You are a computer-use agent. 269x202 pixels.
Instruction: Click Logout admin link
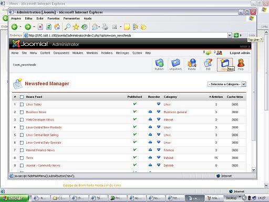click(240, 53)
